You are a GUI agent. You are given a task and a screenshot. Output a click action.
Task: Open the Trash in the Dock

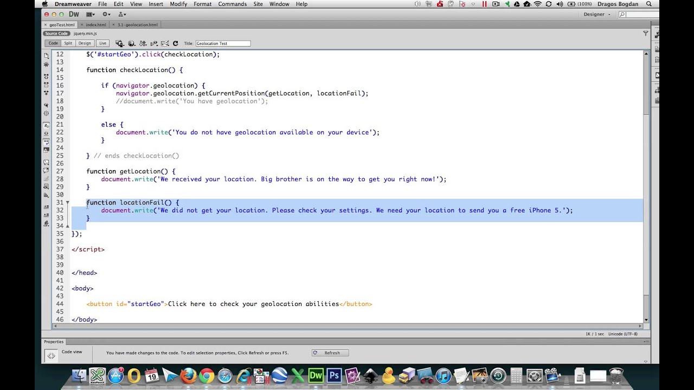tap(616, 375)
